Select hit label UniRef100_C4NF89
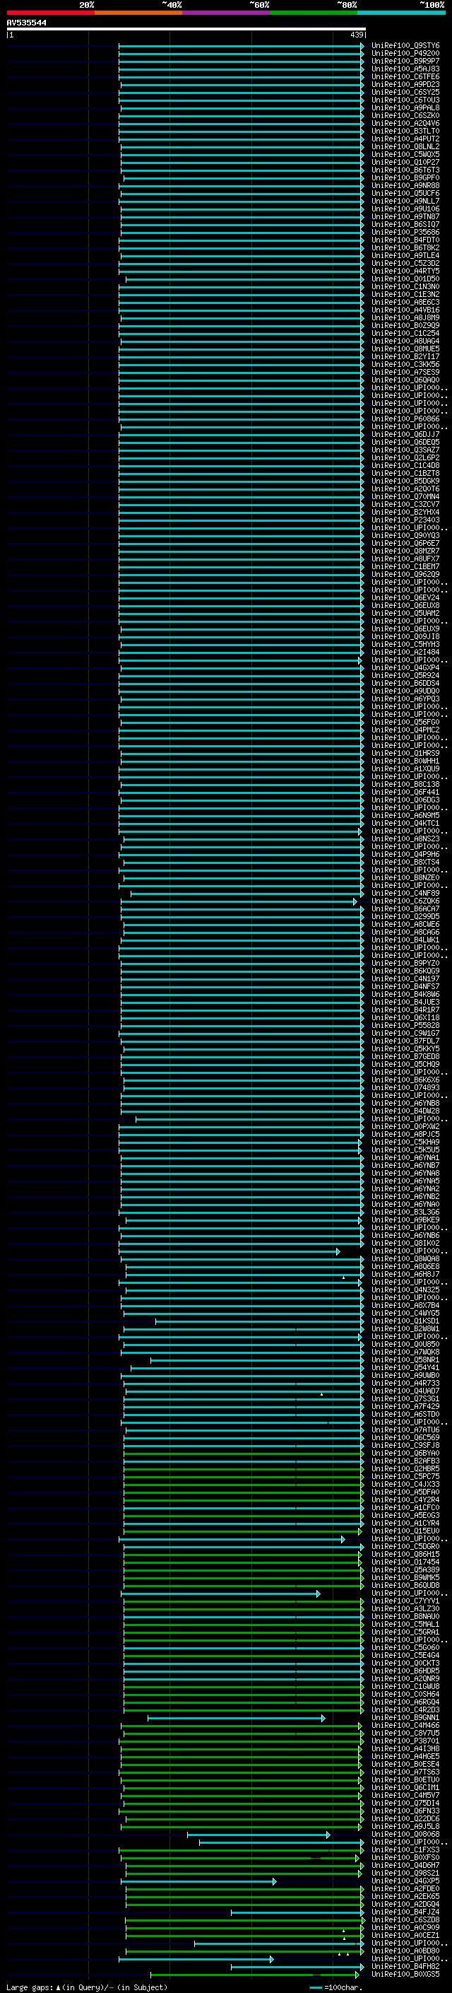 point(405,894)
